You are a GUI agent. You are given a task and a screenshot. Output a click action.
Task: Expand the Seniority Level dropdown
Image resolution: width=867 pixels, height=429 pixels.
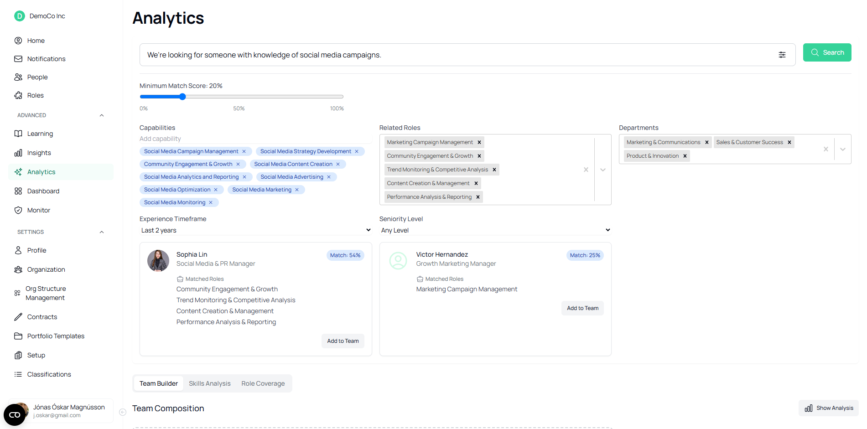click(x=495, y=230)
